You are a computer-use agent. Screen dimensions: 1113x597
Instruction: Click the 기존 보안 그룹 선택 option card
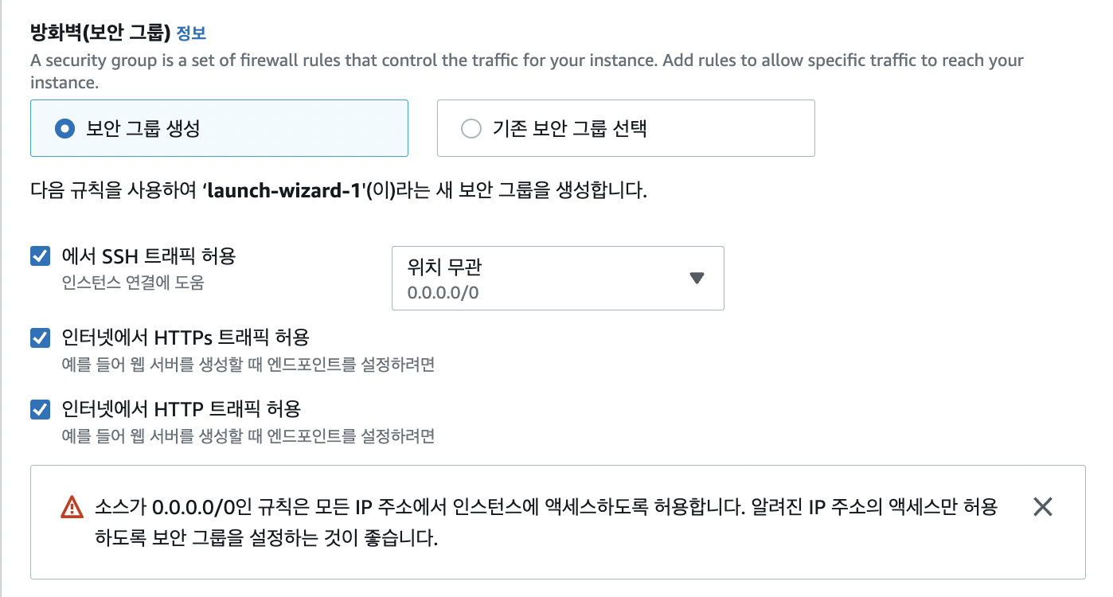[626, 128]
